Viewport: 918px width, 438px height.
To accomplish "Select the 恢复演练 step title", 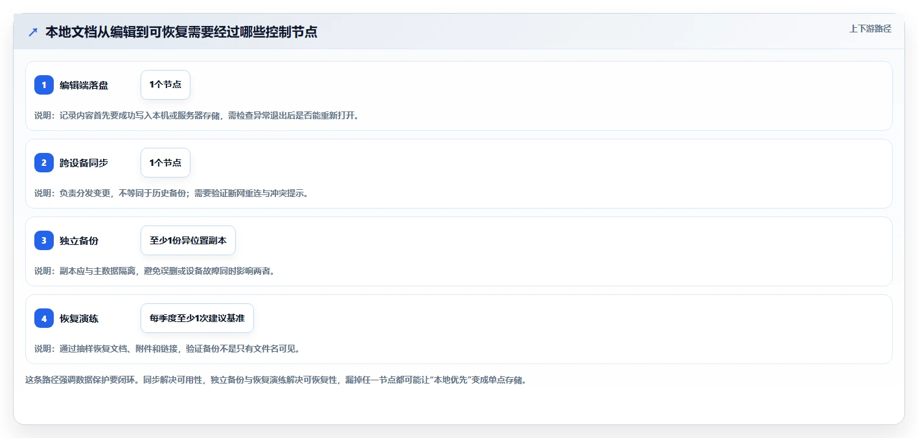I will 79,318.
